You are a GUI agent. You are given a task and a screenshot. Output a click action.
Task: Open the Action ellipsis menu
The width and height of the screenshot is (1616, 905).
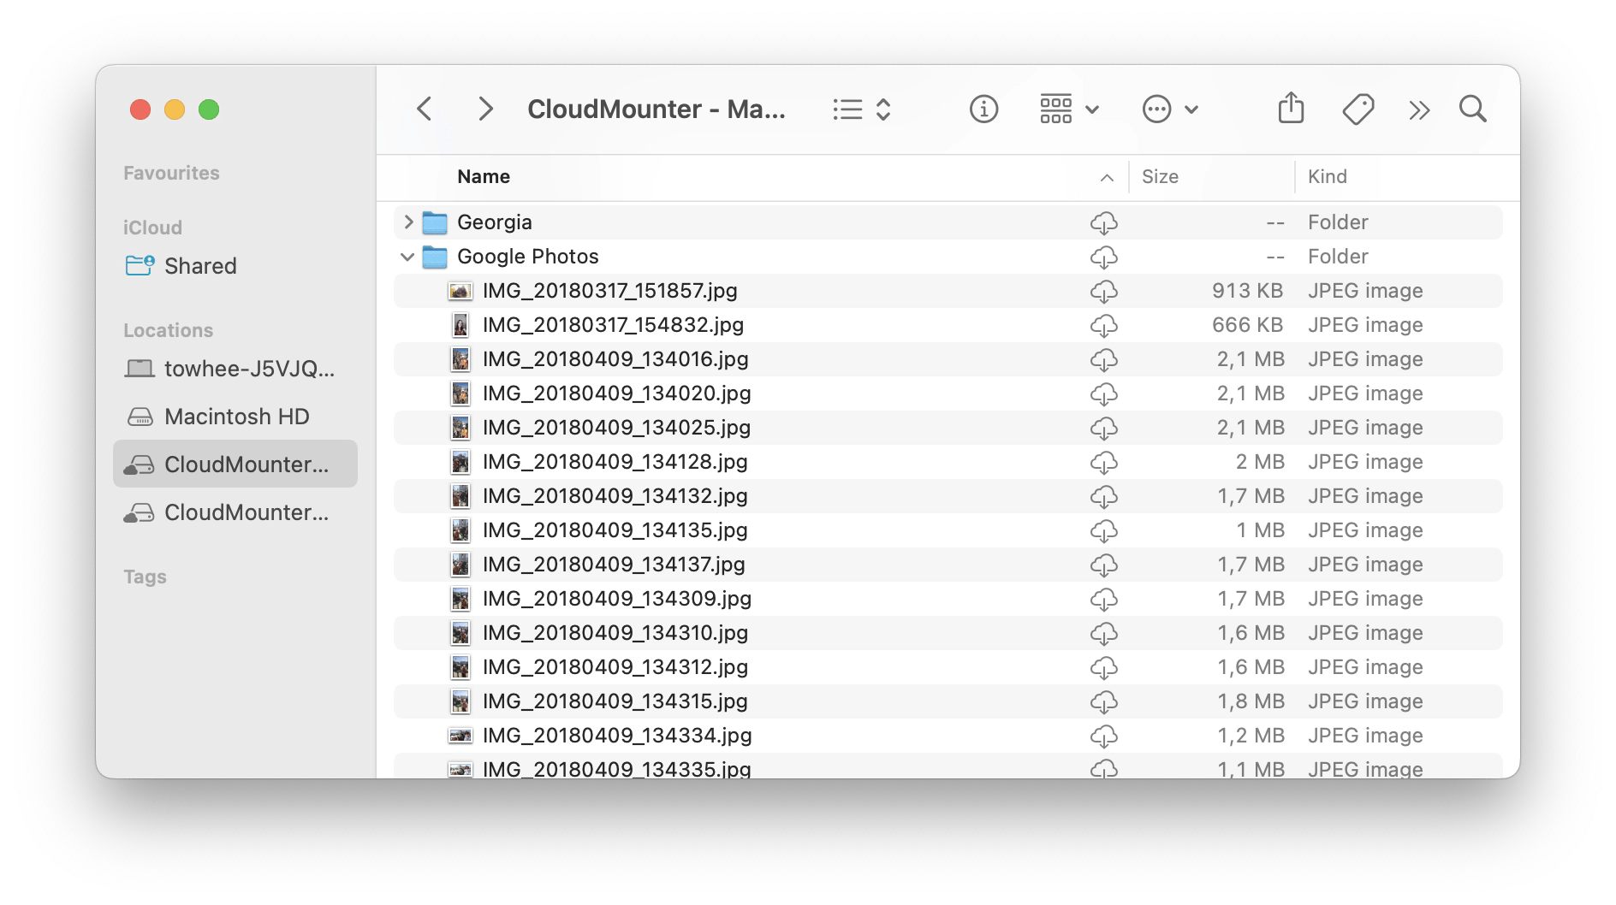[x=1170, y=109]
